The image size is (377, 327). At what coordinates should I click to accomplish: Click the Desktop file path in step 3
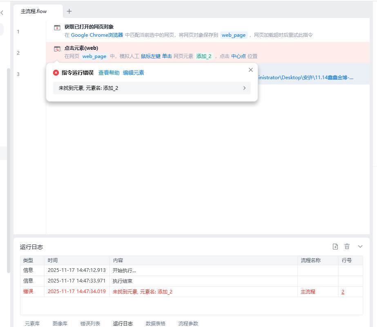point(306,78)
